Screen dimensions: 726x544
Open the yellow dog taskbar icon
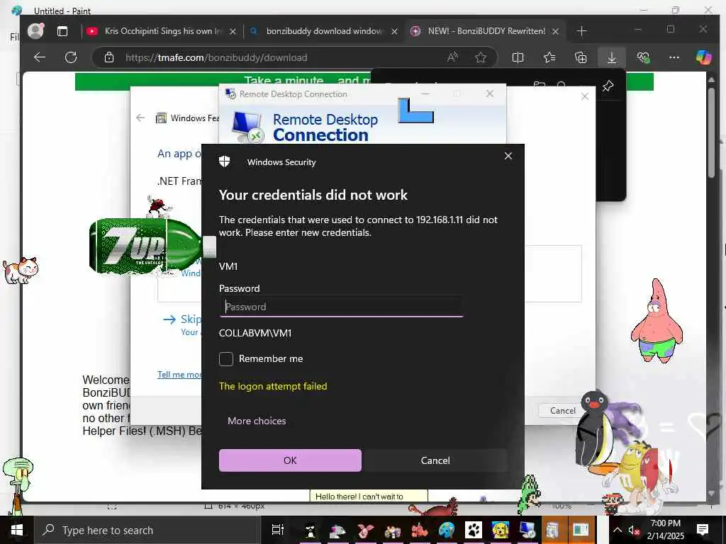coord(500,530)
